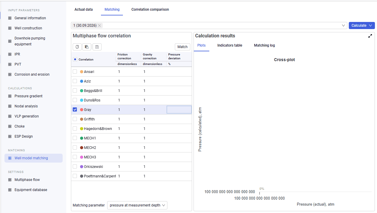This screenshot has height=213, width=377.
Task: Switch to the Actual data tab
Action: tap(83, 9)
